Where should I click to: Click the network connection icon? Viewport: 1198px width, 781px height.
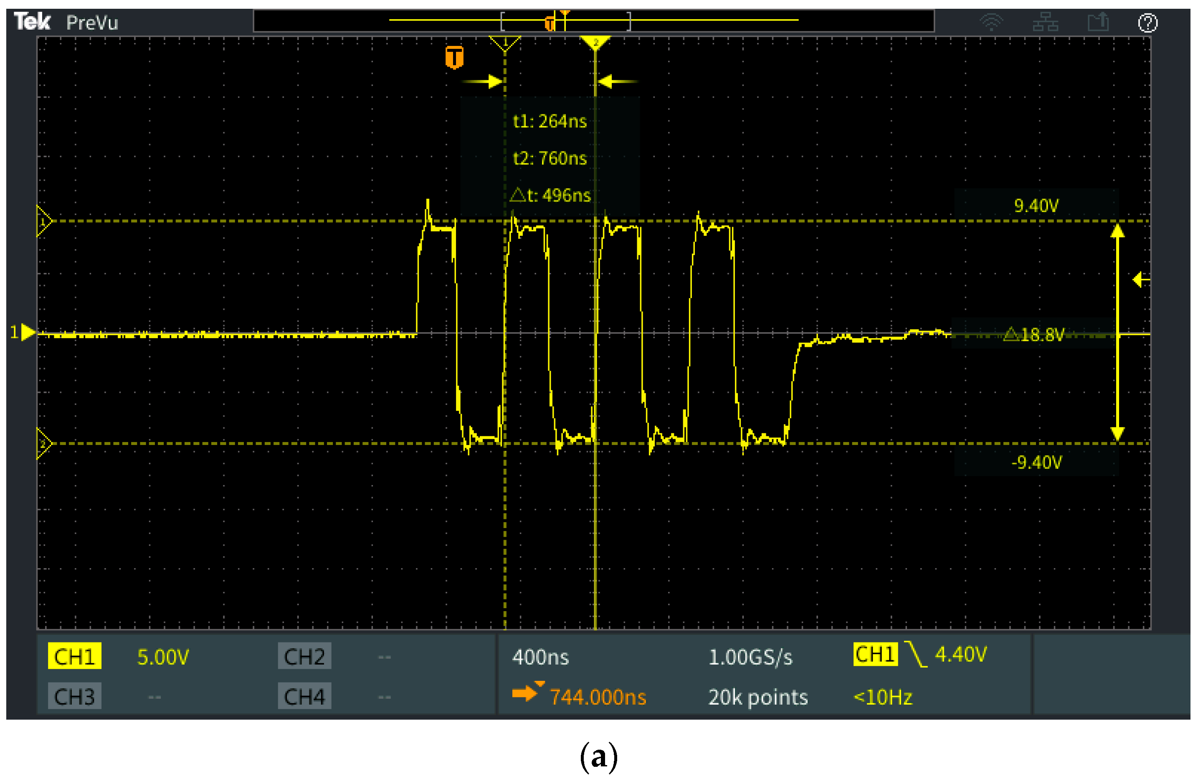point(1045,23)
